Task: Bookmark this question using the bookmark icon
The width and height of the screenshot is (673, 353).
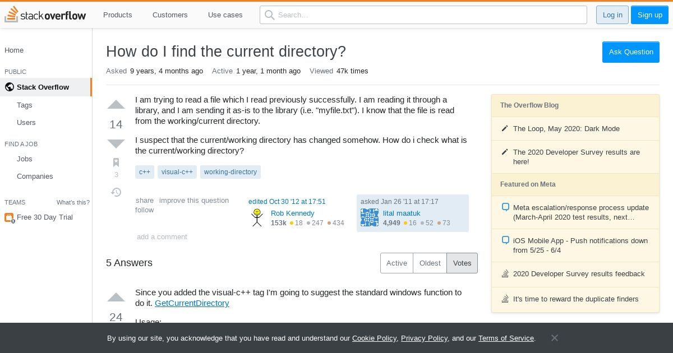Action: click(116, 162)
